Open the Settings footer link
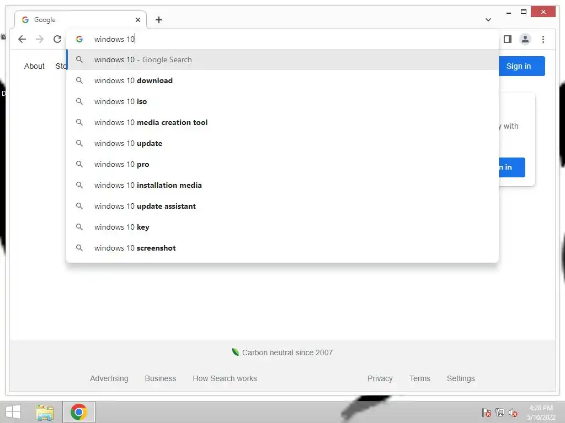The width and height of the screenshot is (565, 423). (461, 378)
